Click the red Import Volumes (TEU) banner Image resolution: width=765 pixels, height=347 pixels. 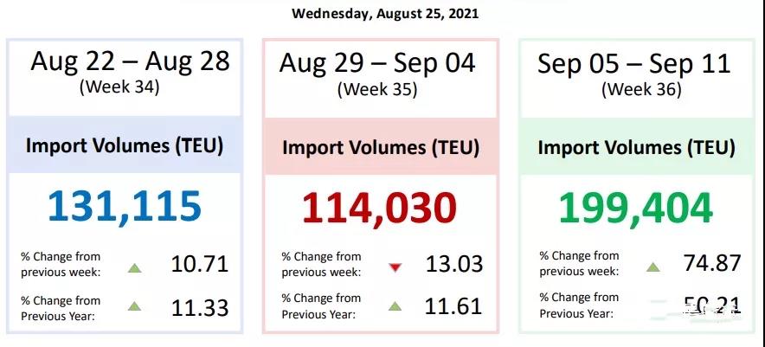pos(381,147)
